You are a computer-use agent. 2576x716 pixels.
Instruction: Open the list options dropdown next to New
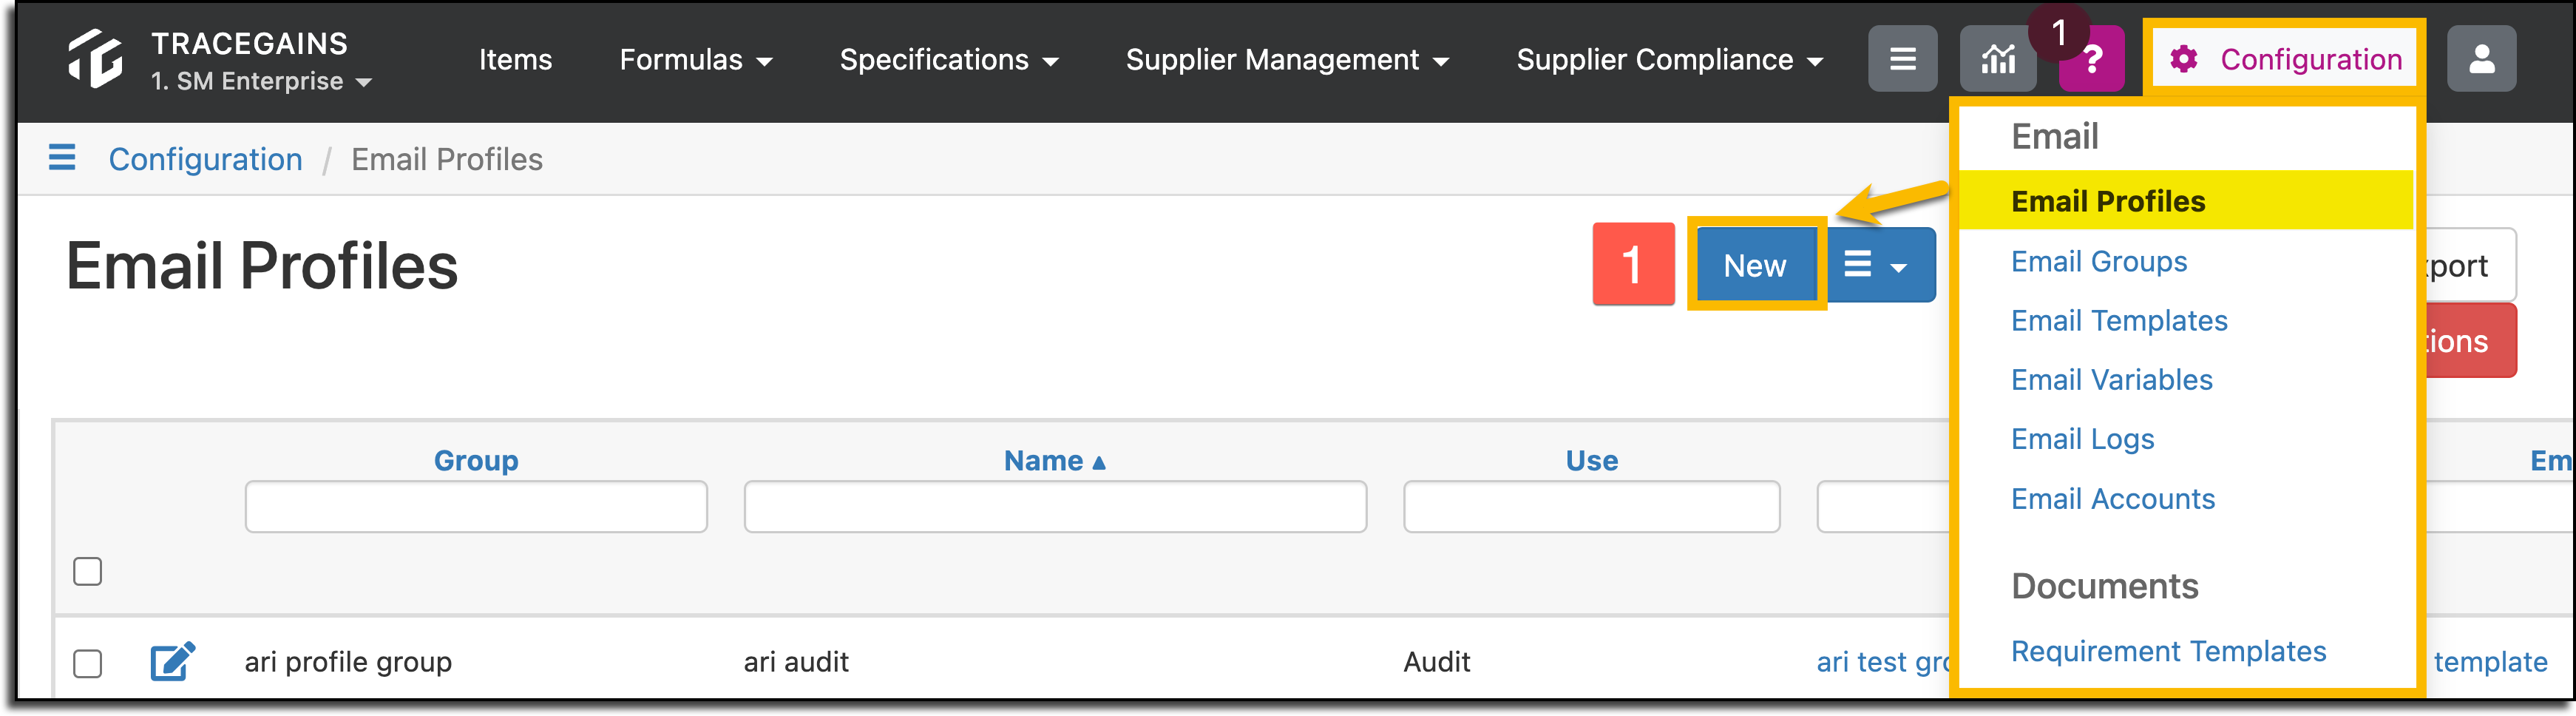[x=1881, y=266]
